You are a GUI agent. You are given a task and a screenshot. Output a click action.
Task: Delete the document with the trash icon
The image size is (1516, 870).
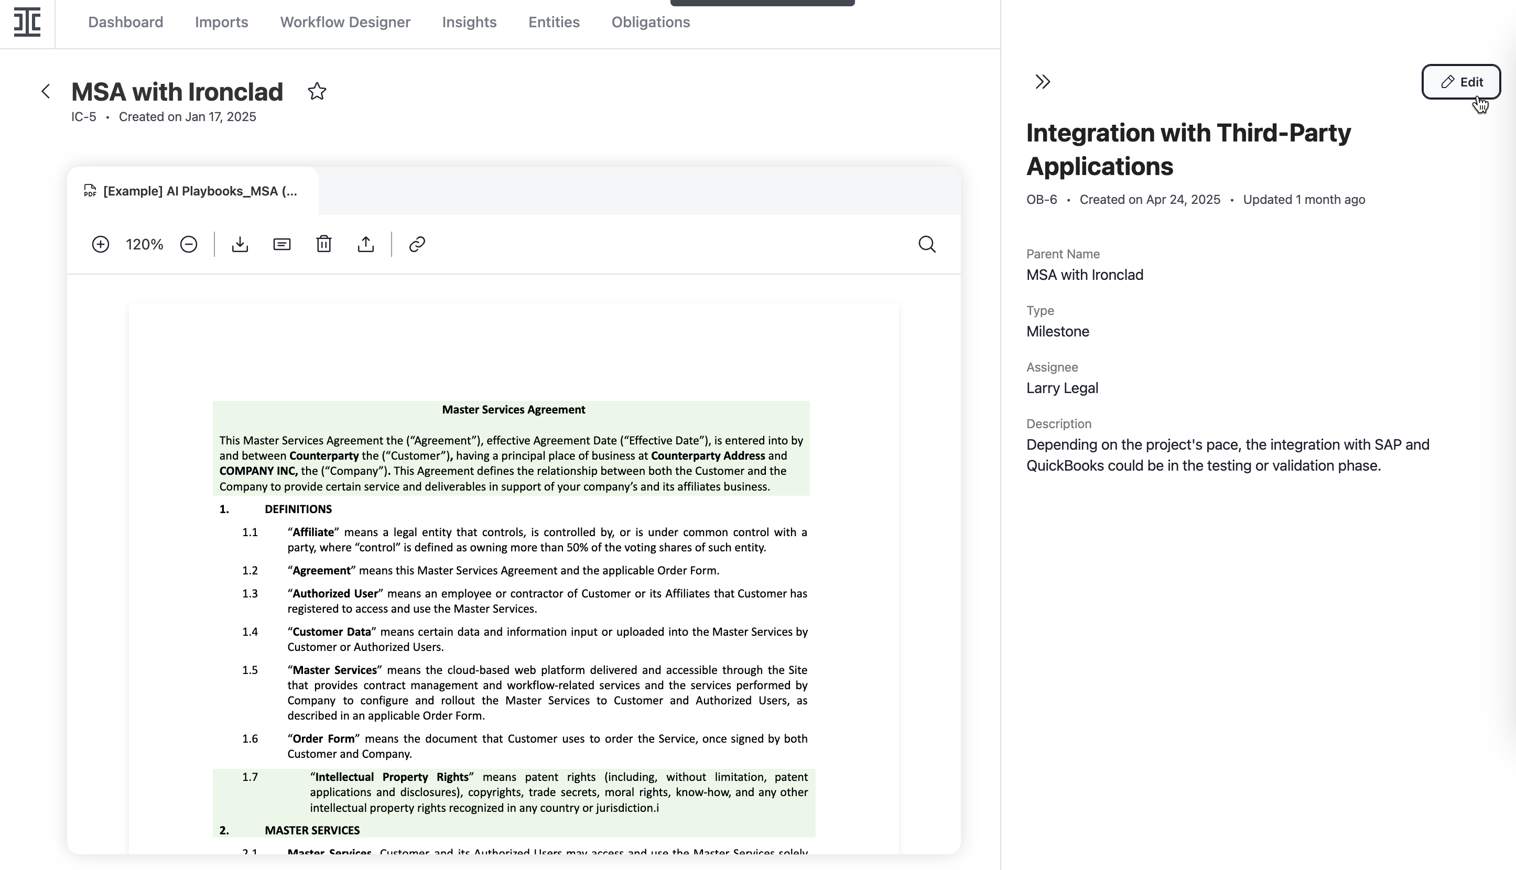click(324, 244)
